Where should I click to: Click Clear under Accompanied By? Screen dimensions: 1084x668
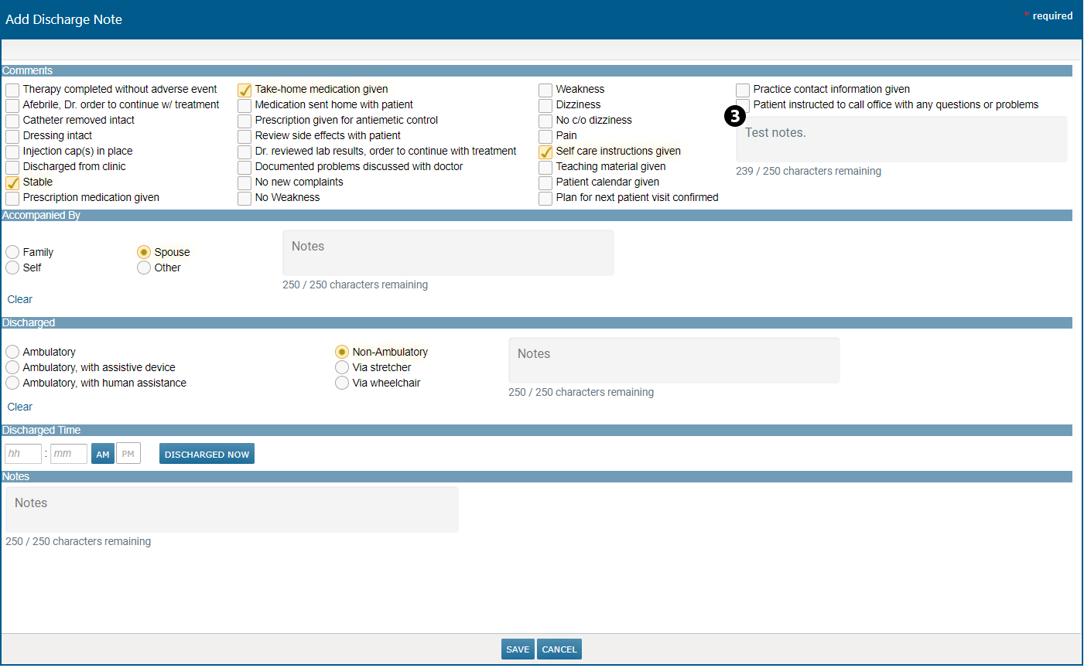(20, 299)
